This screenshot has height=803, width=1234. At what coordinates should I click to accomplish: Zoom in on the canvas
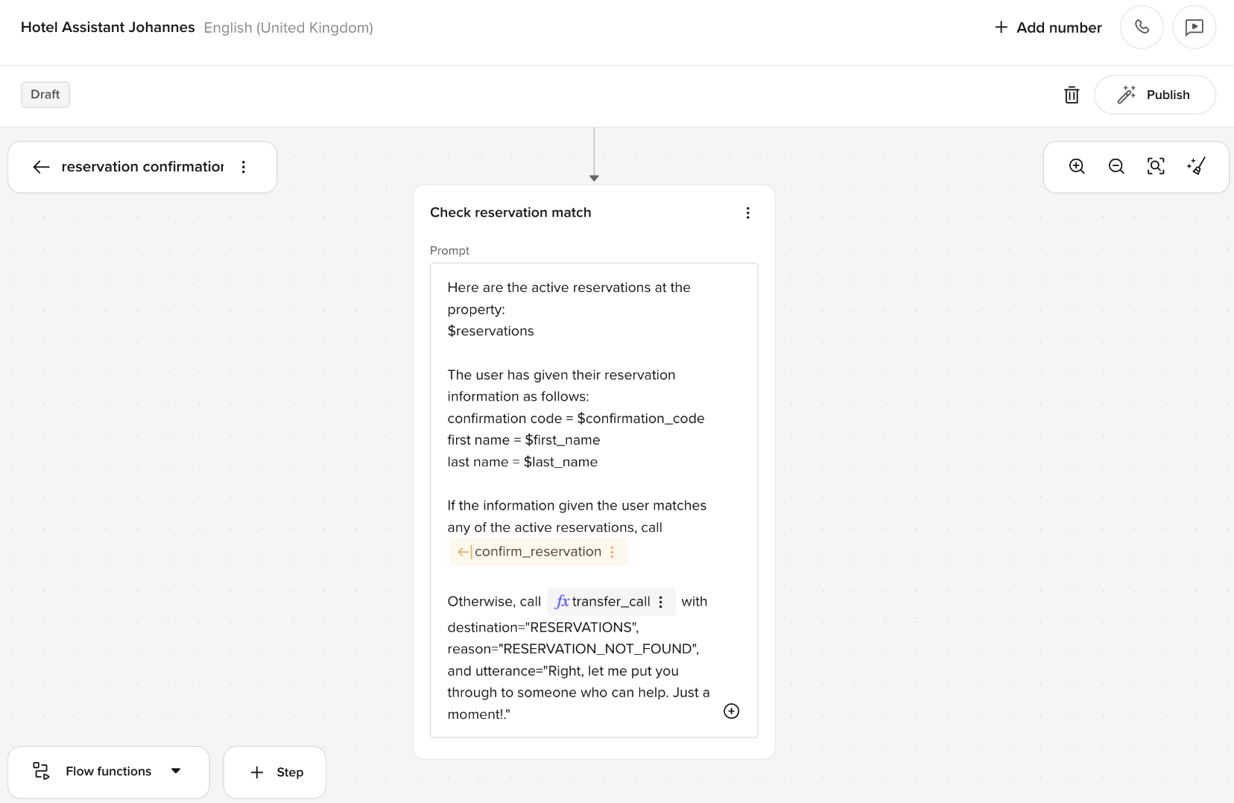[1077, 166]
